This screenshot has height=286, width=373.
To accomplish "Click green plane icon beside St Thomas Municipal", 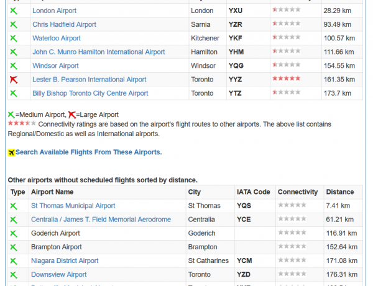I will 14,206.
